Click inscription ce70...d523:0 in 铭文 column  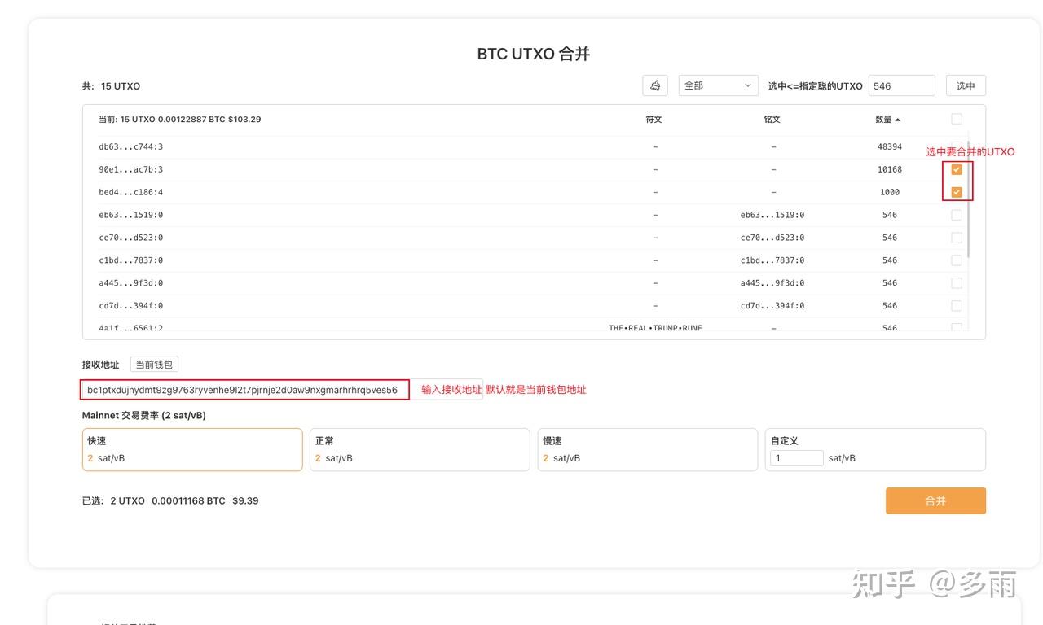(772, 238)
